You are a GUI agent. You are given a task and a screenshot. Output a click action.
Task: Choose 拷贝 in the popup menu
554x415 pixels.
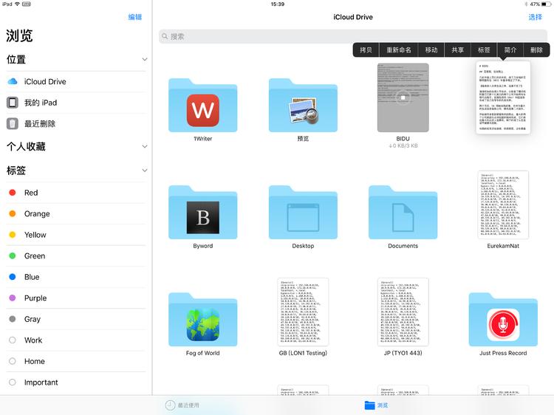tap(366, 49)
